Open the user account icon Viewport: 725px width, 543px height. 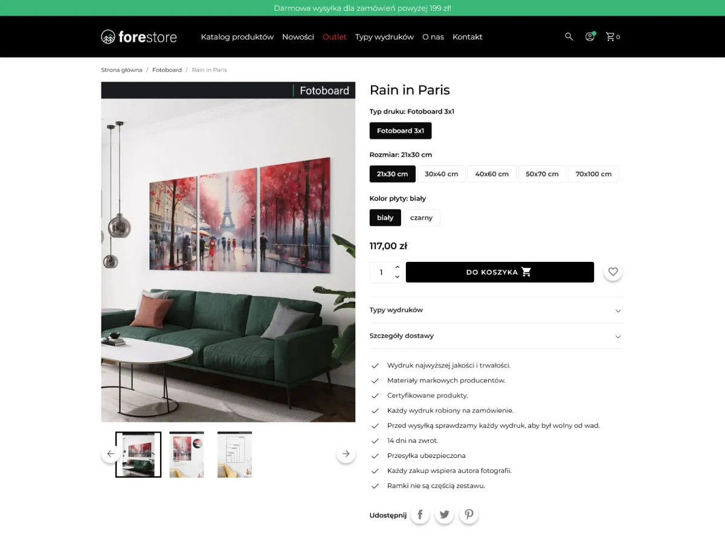click(x=590, y=37)
